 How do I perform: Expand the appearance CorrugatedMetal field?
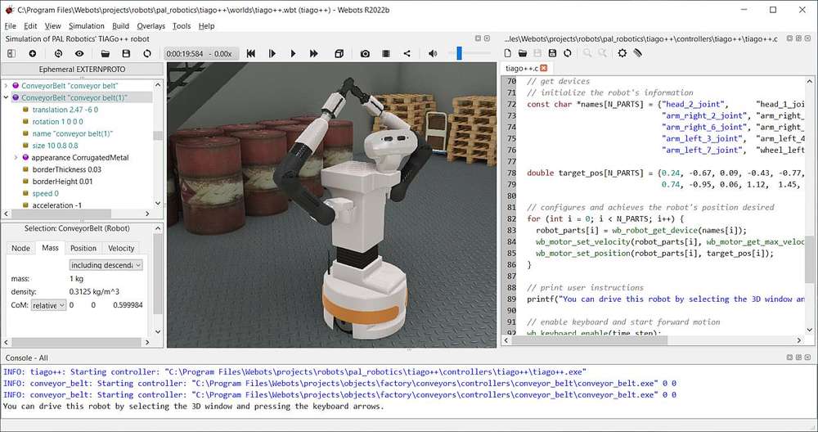point(16,158)
